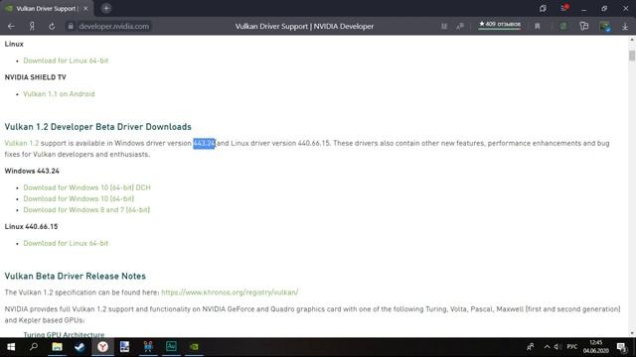Open the collections icon in the toolbar
The width and height of the screenshot is (636, 357).
coord(584,27)
